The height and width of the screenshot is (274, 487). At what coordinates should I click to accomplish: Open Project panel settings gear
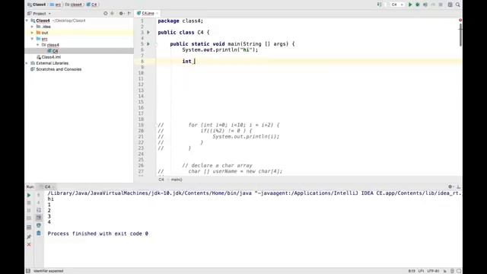pos(121,14)
